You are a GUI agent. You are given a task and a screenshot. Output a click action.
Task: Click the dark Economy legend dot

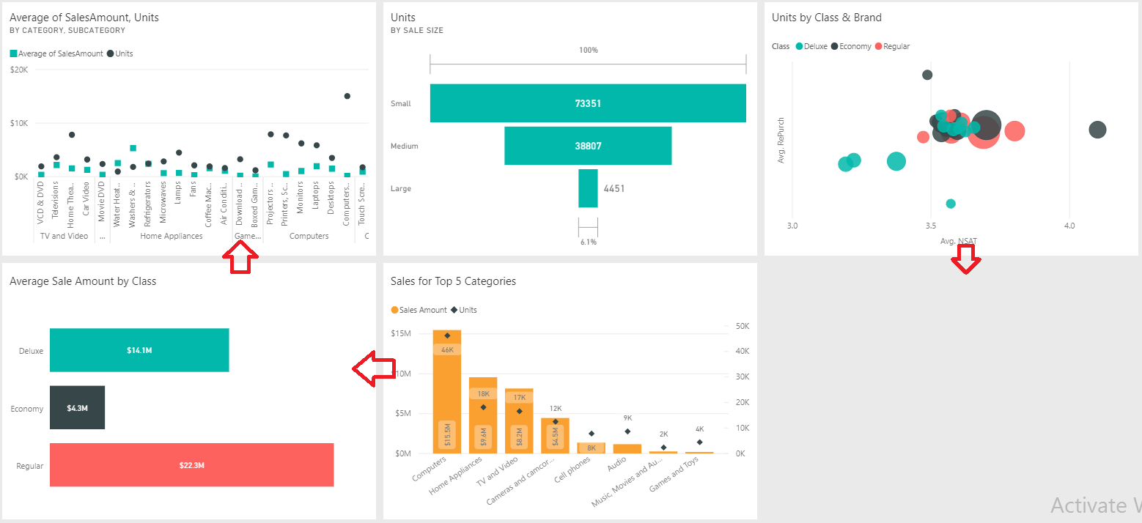(x=835, y=45)
